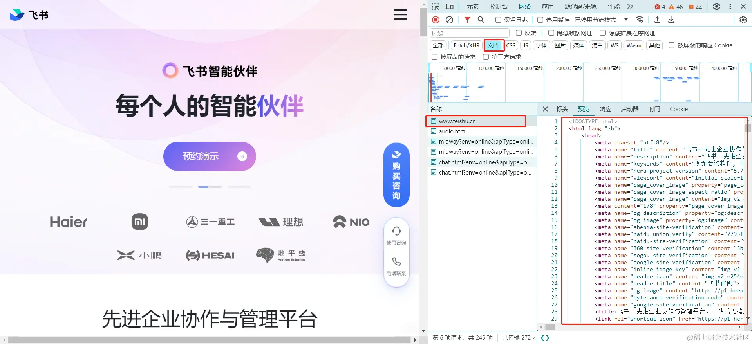
Task: Expand more DevTools tabs chevron
Action: pos(630,7)
